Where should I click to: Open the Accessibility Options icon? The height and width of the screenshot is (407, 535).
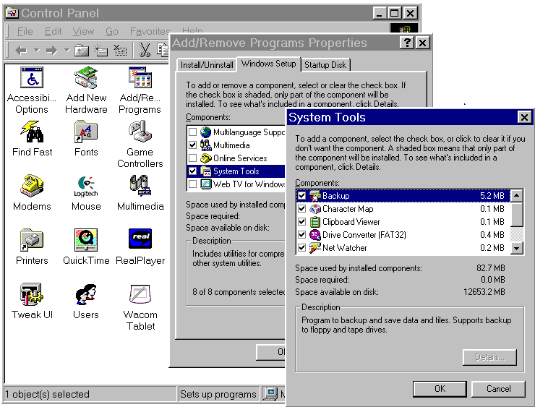(x=32, y=79)
